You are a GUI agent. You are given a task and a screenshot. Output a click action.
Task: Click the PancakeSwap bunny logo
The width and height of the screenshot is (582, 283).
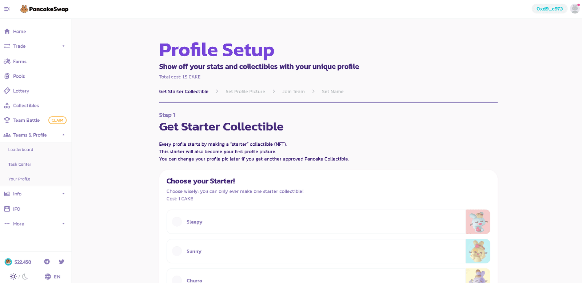pyautogui.click(x=24, y=9)
